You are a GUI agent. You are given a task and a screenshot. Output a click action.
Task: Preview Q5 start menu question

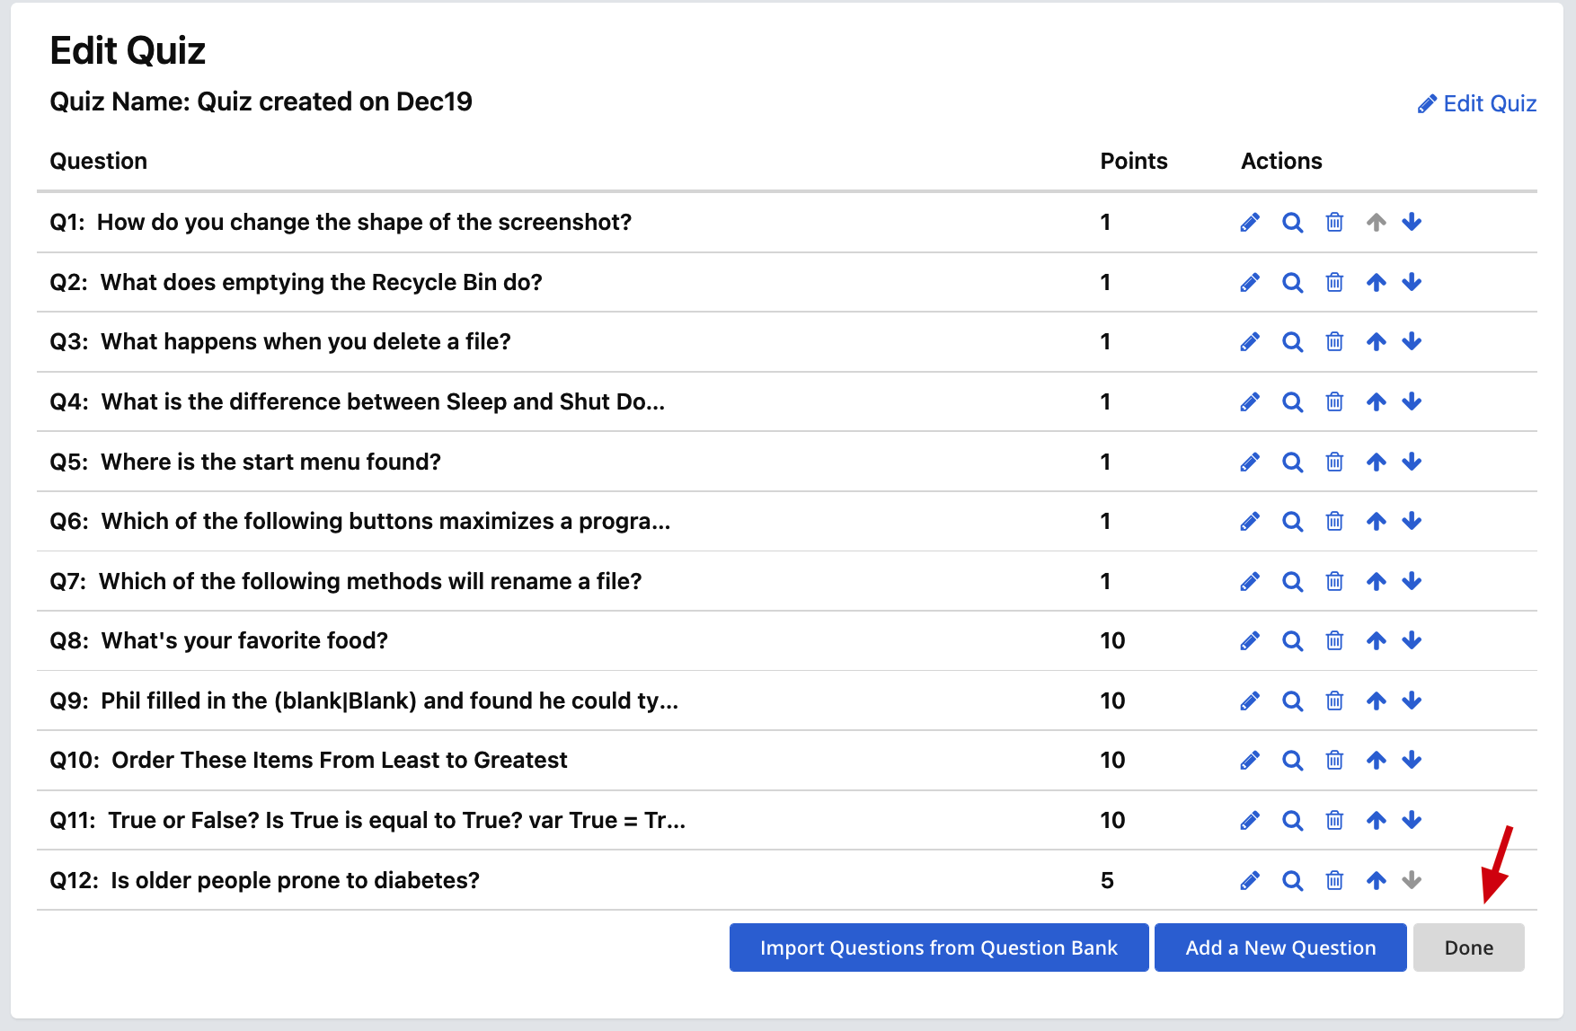click(1292, 462)
